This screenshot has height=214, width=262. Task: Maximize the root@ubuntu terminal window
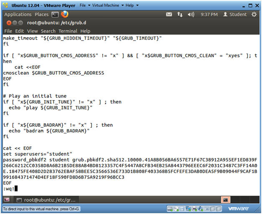pos(20,23)
